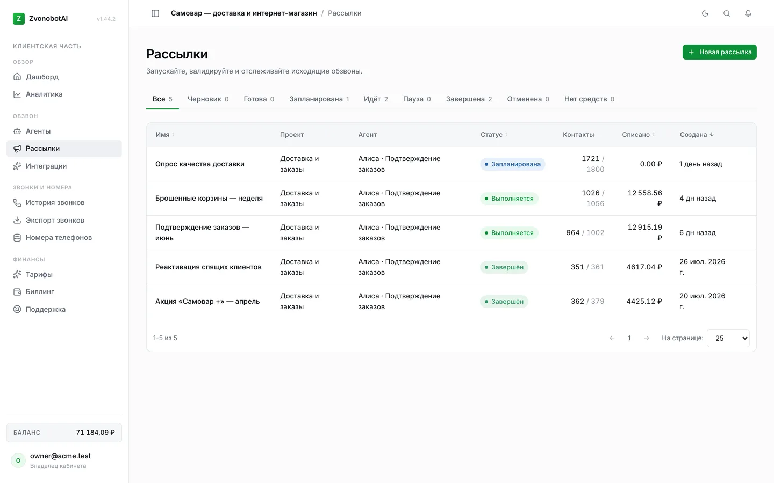This screenshot has width=774, height=483.
Task: Go to next page arrow
Action: [x=647, y=338]
